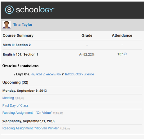Click the green E excused attendance marker
Viewport: 145px width, 139px height.
[x=121, y=54]
